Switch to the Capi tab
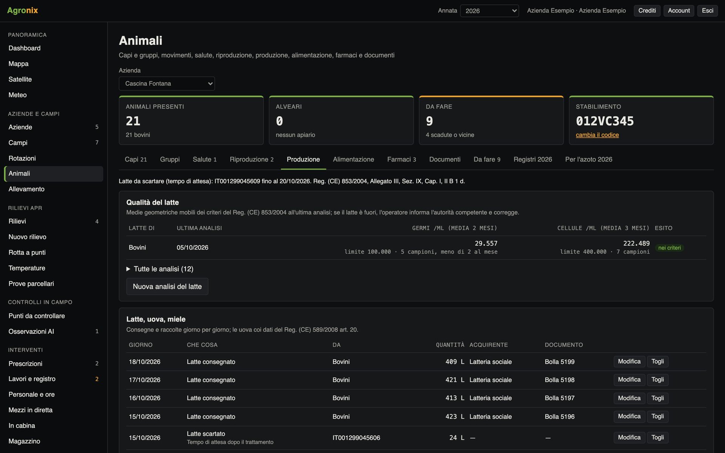This screenshot has height=453, width=725. click(136, 159)
